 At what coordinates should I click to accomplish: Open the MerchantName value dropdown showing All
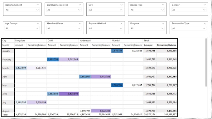pyautogui.click(x=64, y=28)
